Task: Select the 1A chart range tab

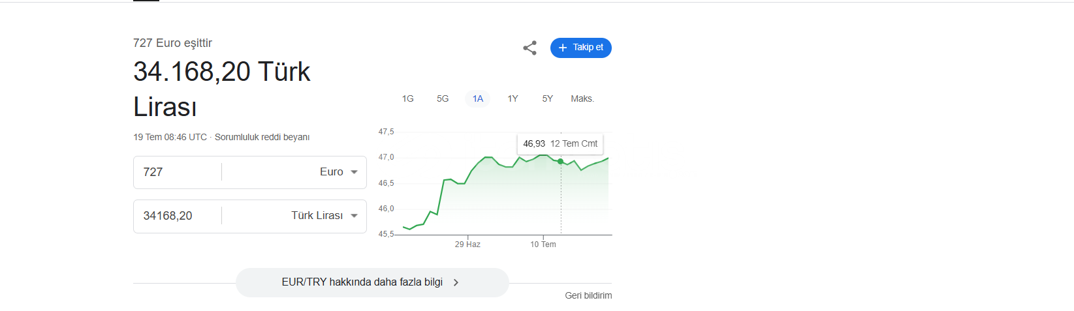Action: point(478,98)
